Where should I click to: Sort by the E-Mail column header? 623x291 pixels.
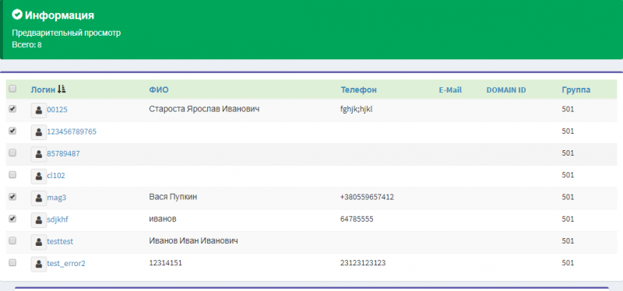point(450,90)
